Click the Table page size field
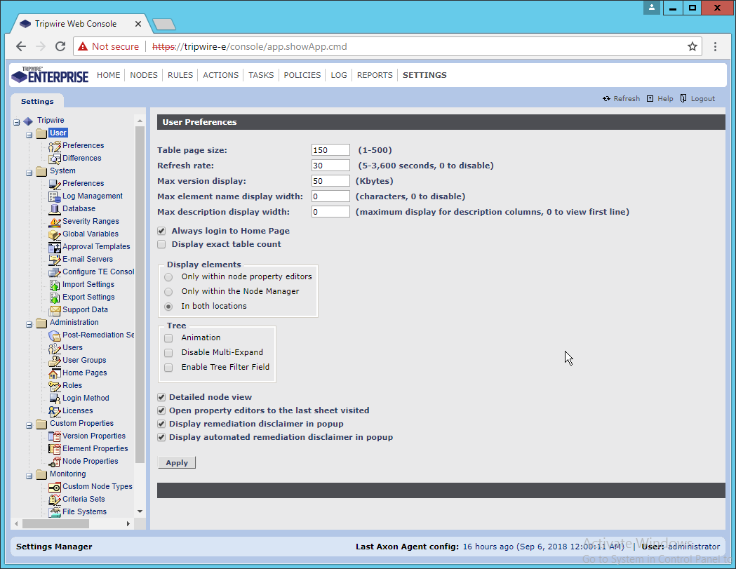The image size is (736, 569). pos(330,150)
